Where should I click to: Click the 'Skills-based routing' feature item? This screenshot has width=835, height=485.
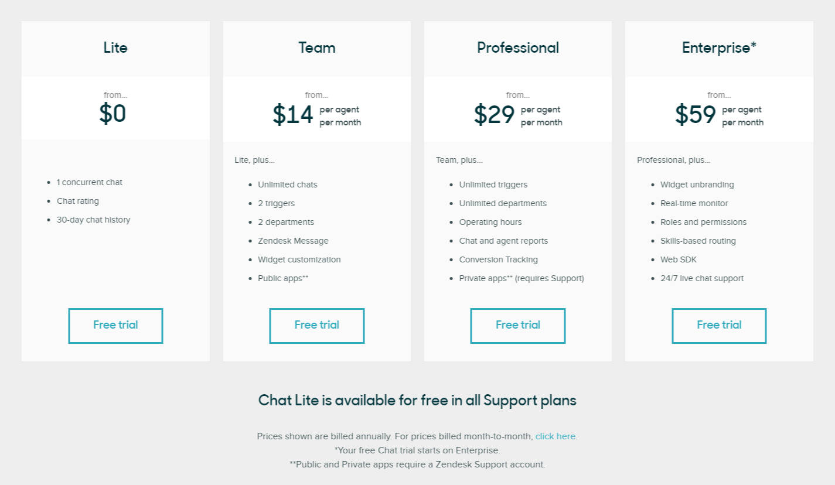698,241
